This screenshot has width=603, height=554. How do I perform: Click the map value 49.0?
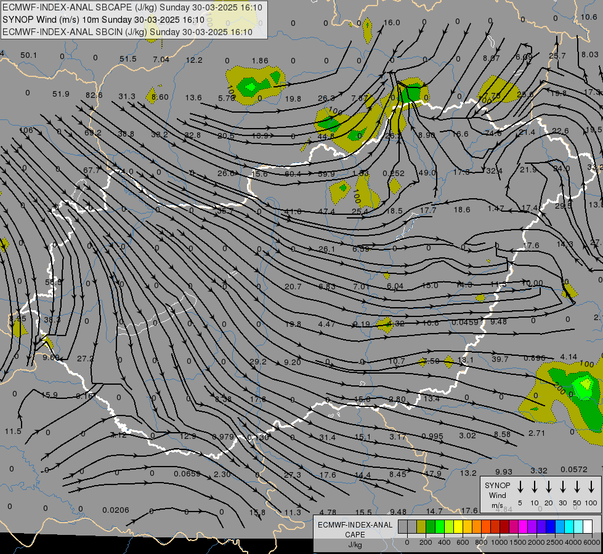click(426, 173)
